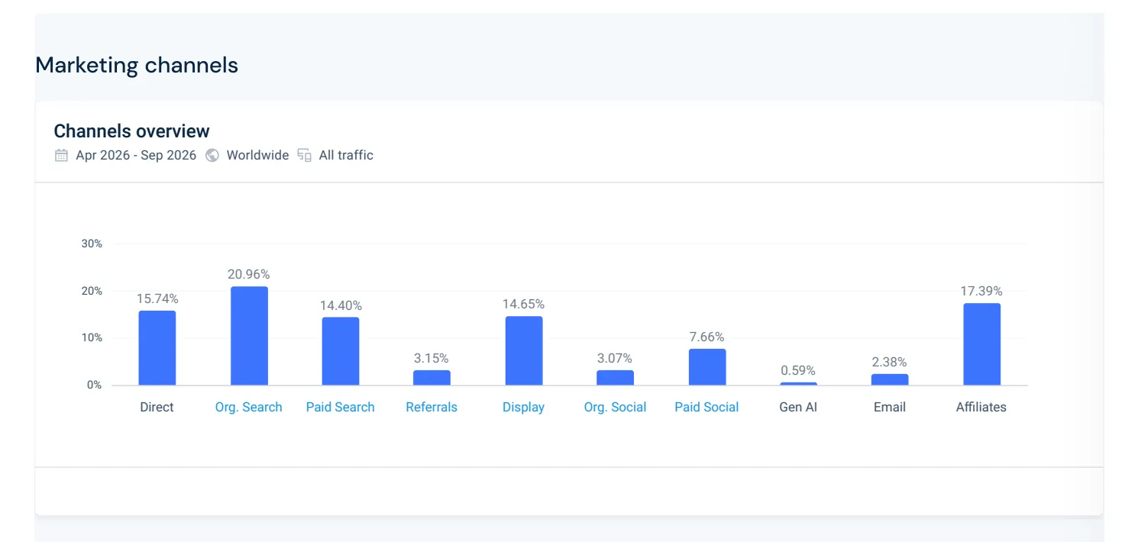Select the Referrals bar at 3.15%
The width and height of the screenshot is (1138, 542).
[432, 378]
